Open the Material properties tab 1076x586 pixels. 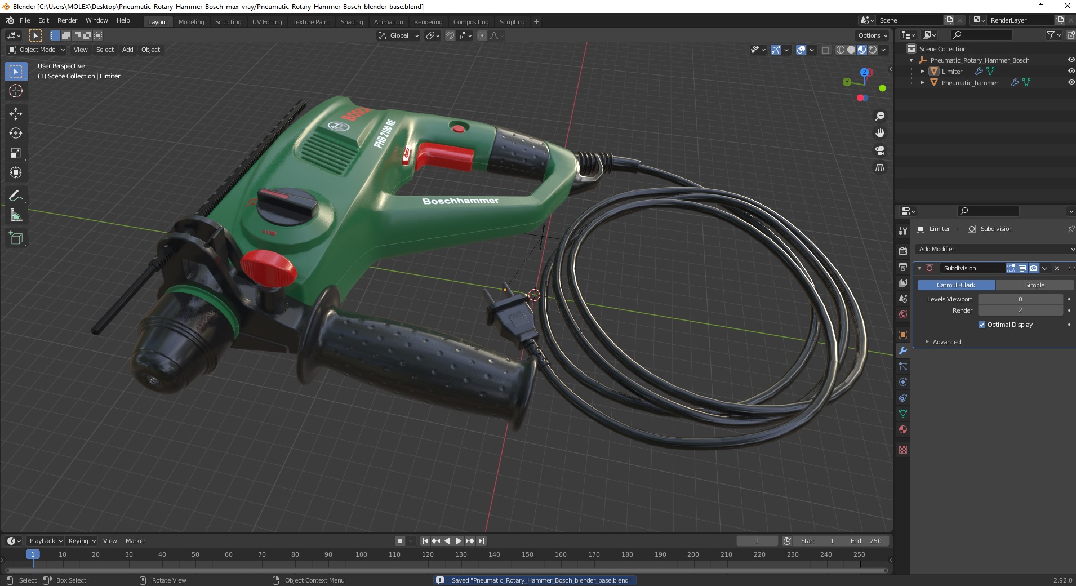pyautogui.click(x=903, y=429)
